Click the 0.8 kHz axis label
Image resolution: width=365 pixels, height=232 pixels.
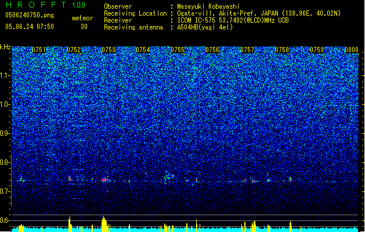click(x=5, y=162)
